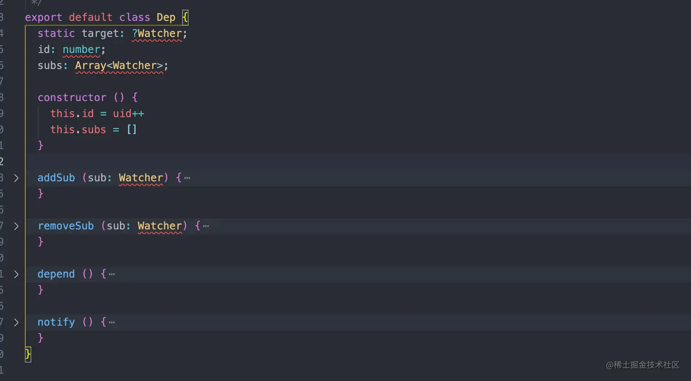The height and width of the screenshot is (381, 691).
Task: Click closing brace of constructor
Action: coord(40,146)
